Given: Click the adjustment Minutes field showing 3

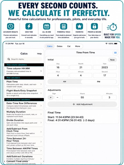Looking at the screenshot, I should click(x=109, y=97).
